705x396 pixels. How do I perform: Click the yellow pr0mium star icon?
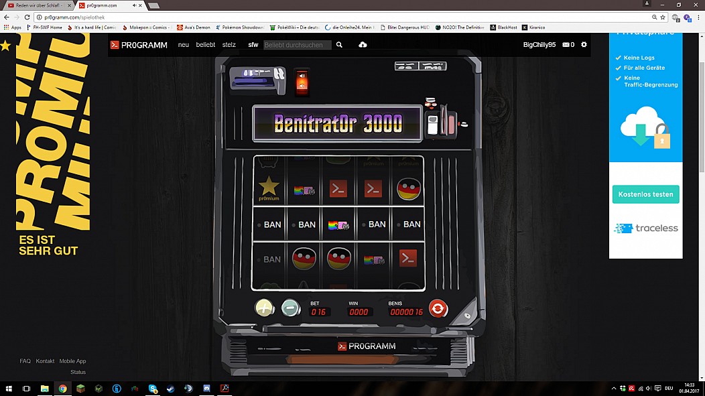point(5,46)
